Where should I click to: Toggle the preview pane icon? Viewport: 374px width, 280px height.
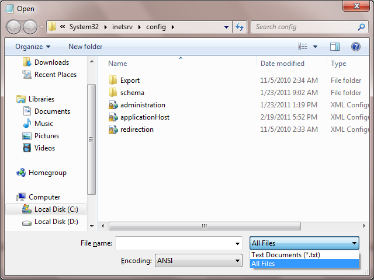coord(335,47)
